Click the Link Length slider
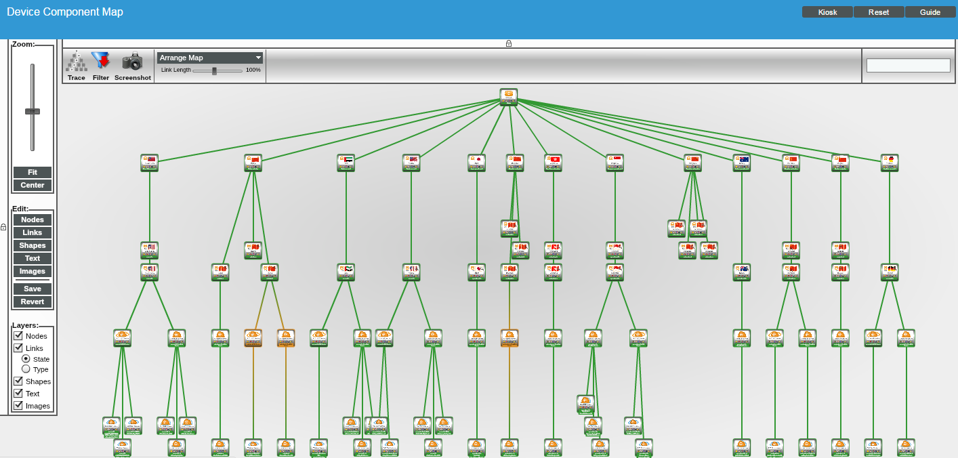This screenshot has width=958, height=458. 215,70
